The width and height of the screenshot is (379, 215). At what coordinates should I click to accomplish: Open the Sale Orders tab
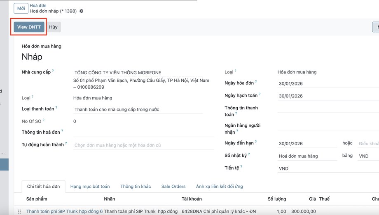(x=173, y=187)
